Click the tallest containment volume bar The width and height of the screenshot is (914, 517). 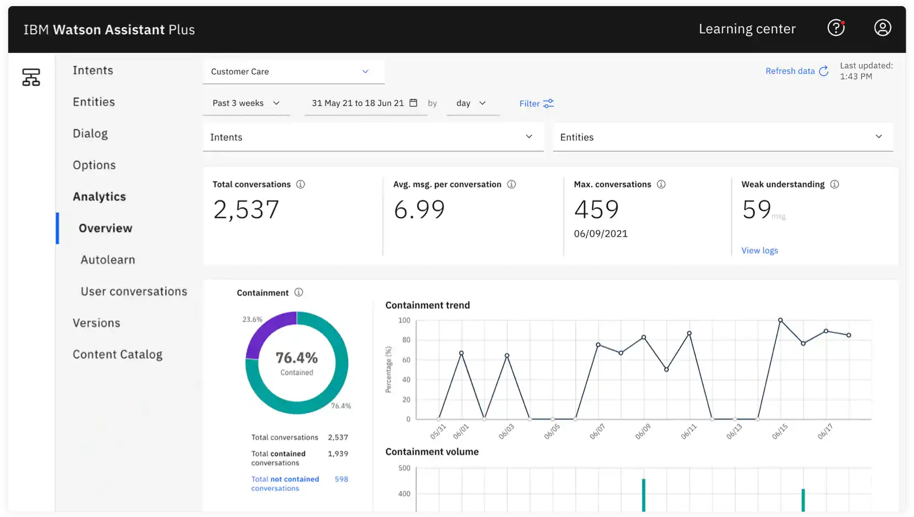tap(644, 495)
